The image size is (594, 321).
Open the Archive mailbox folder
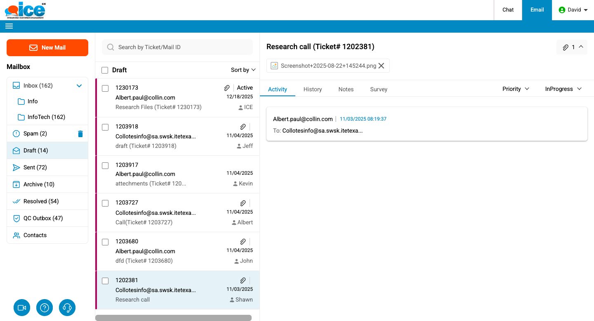(x=39, y=184)
